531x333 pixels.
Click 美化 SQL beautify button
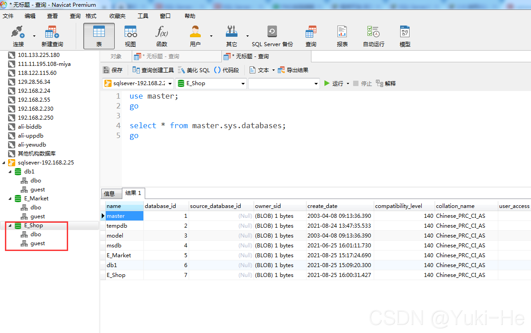tap(194, 70)
